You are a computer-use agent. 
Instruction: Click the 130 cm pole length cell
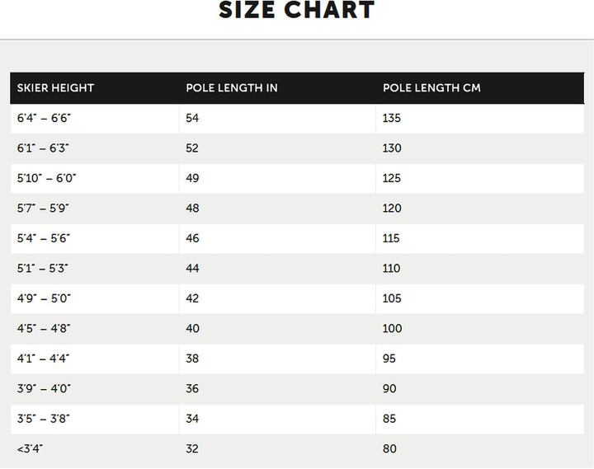(392, 148)
